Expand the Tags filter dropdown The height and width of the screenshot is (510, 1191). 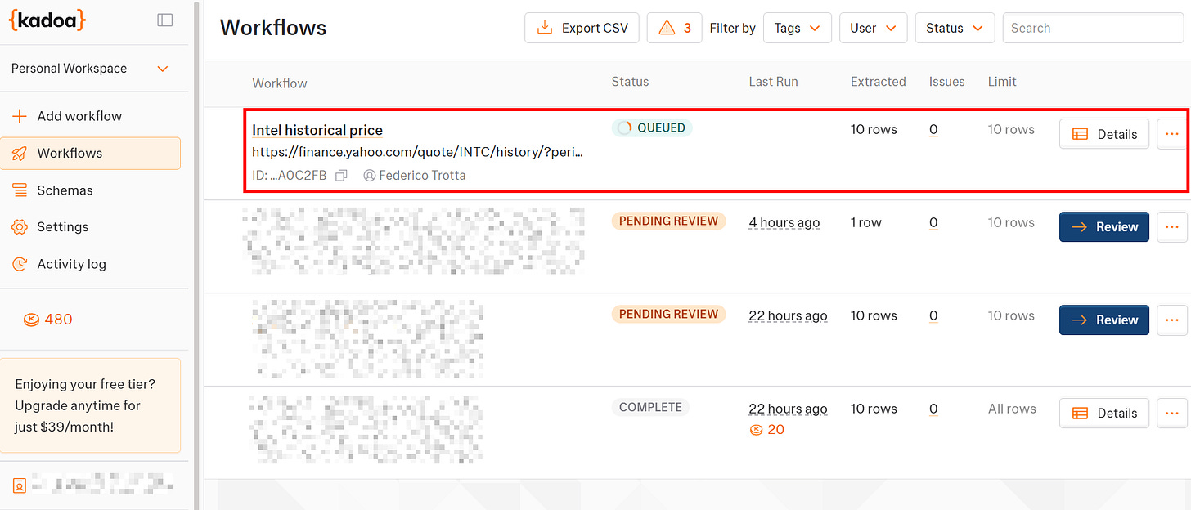tap(797, 28)
